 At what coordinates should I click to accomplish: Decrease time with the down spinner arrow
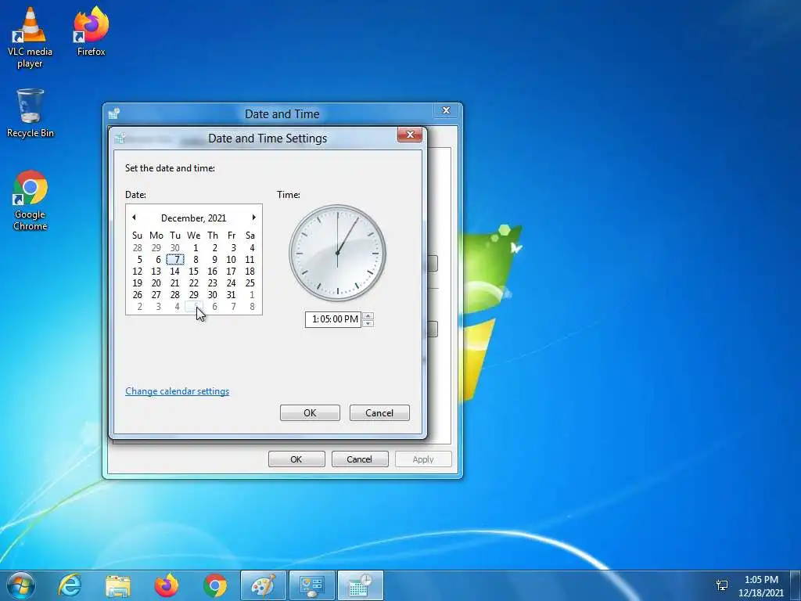click(368, 323)
